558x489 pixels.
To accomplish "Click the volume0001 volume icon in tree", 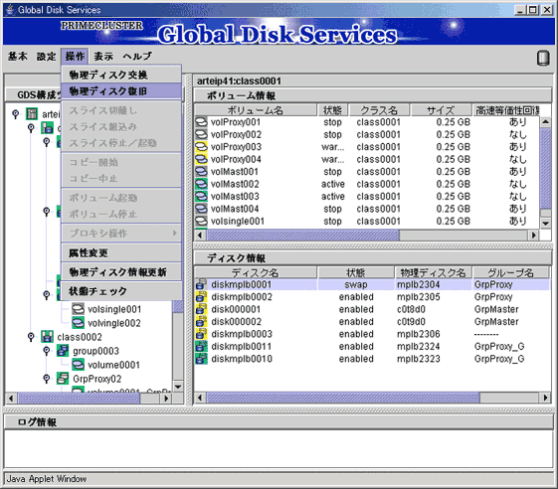I will click(x=78, y=365).
